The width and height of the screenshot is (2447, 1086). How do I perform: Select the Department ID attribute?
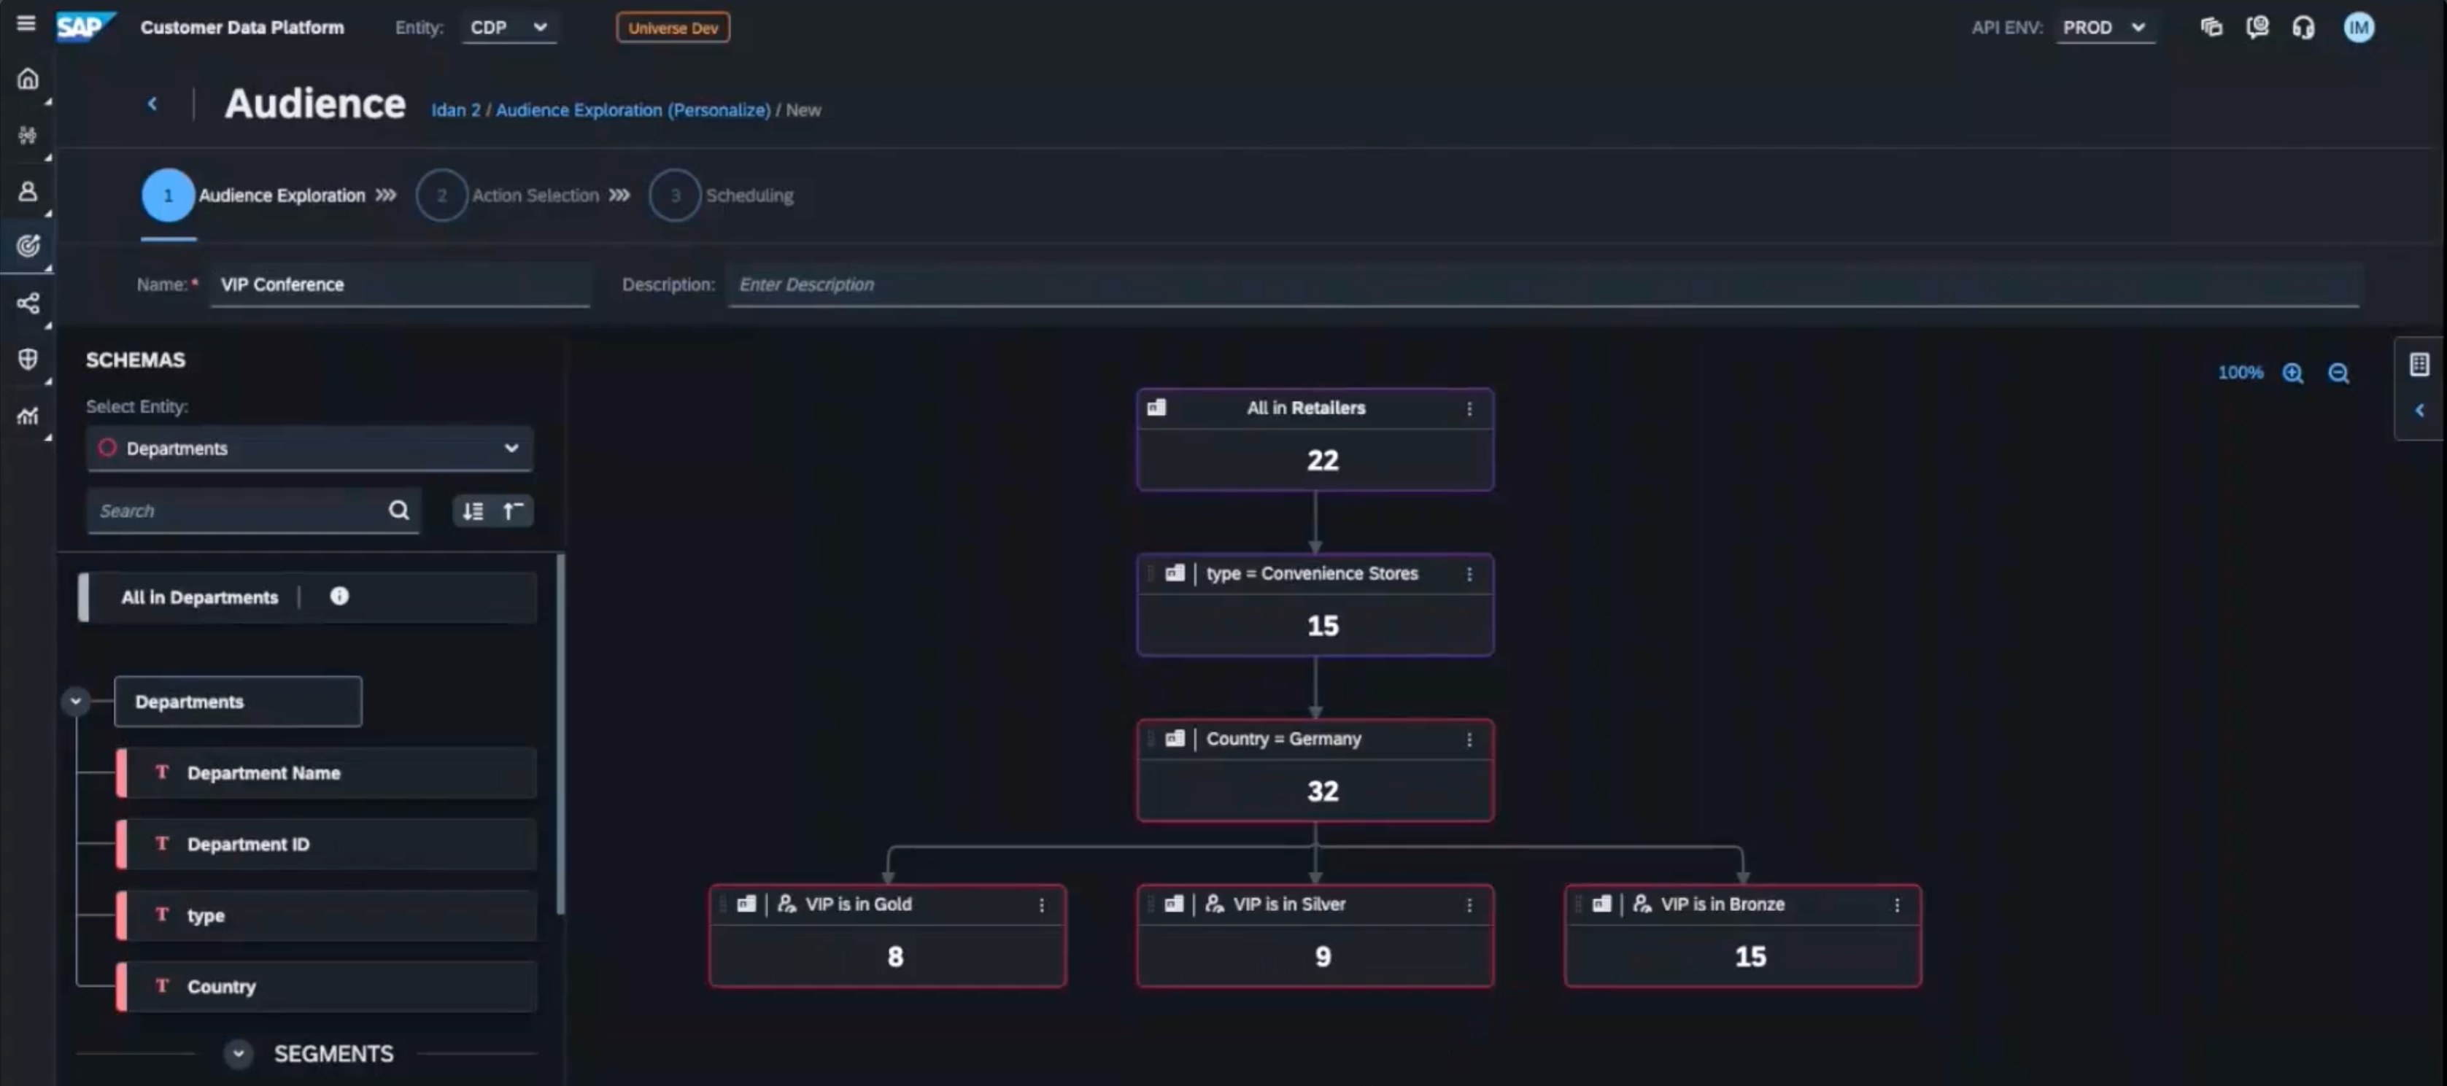coord(327,844)
